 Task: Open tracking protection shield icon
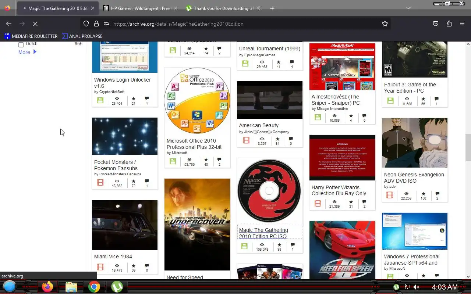tap(86, 24)
